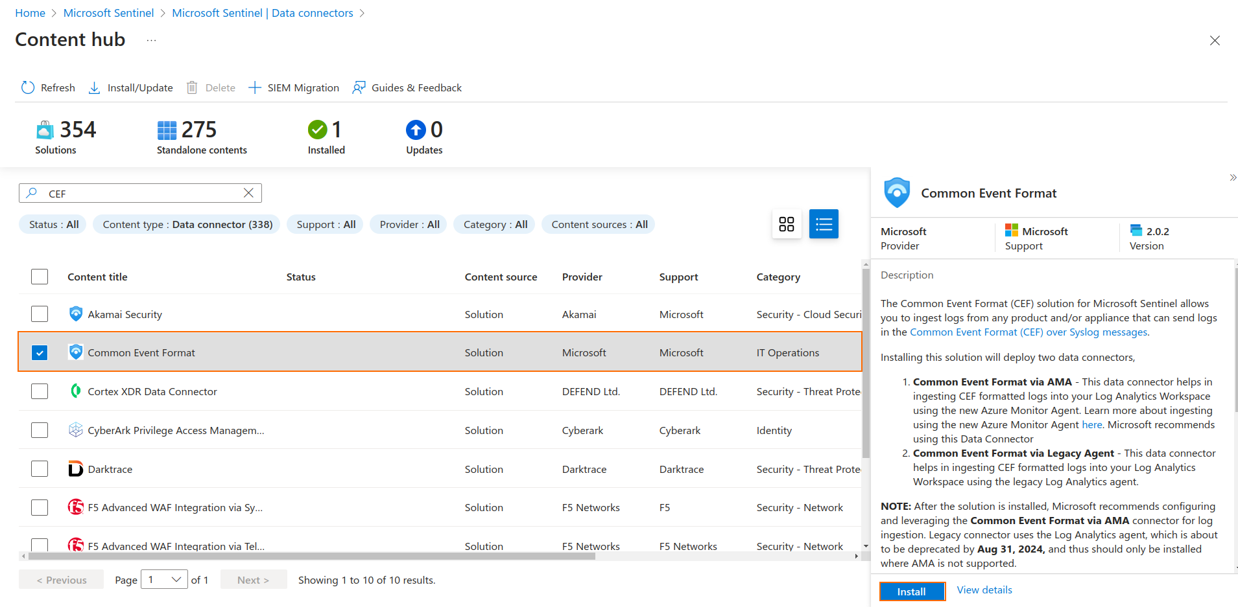Select the Darktrace row title
Screen dimensions: 1238x607
(110, 469)
